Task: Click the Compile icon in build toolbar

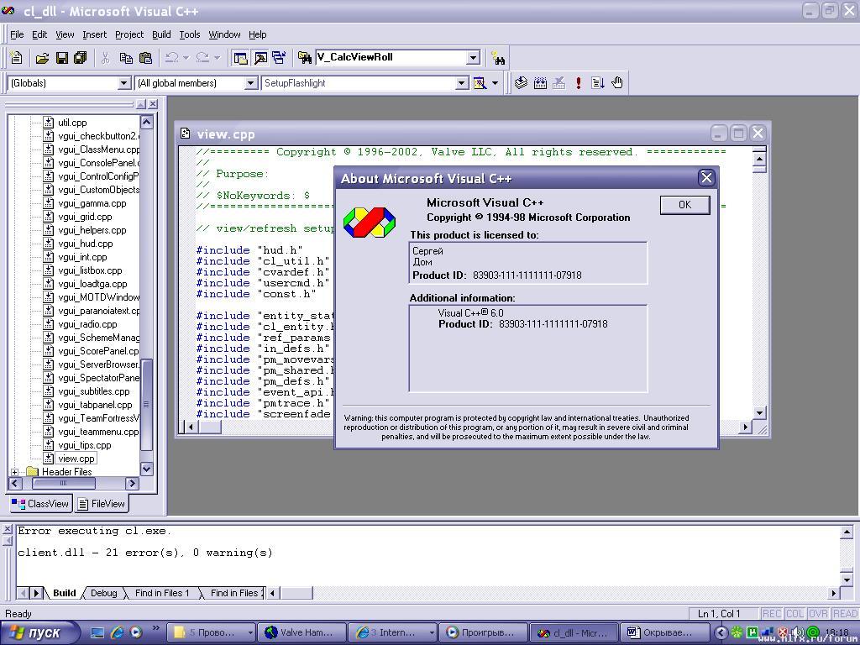Action: [x=521, y=83]
